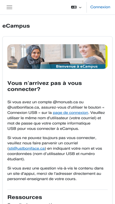Image resolution: width=115 pixels, height=204 pixels.
Task: Select the 'Vous n'arrivez pas à vous connecter?' heading
Action: 44,86
